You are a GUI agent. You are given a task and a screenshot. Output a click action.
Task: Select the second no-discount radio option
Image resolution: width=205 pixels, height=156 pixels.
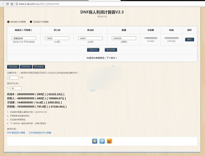coord(31,22)
